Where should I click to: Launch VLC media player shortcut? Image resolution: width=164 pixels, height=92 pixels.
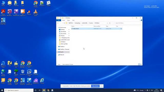tap(36, 13)
